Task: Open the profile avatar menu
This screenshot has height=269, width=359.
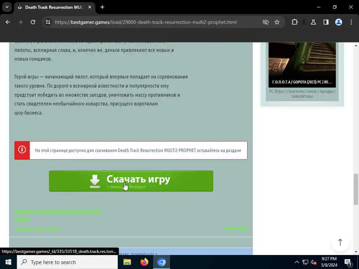Action: click(339, 22)
